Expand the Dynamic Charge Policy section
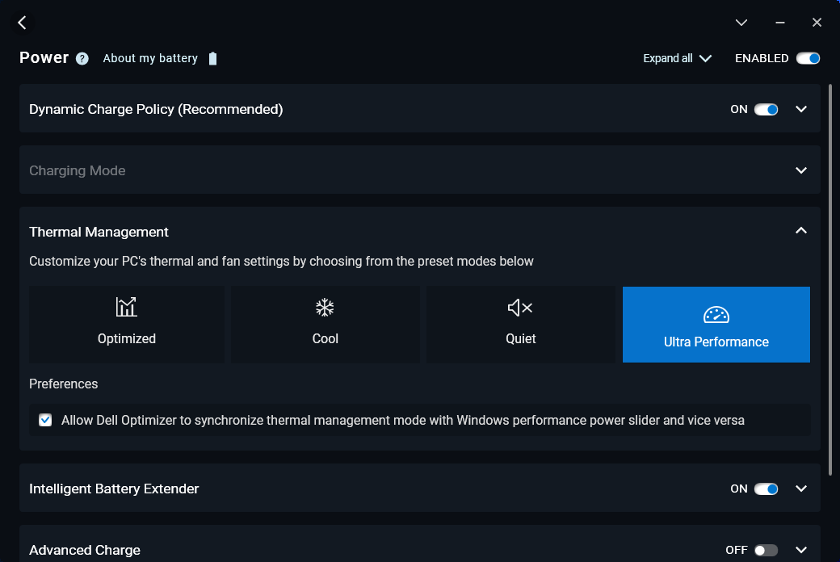Screen dimensions: 840x562 [801, 109]
